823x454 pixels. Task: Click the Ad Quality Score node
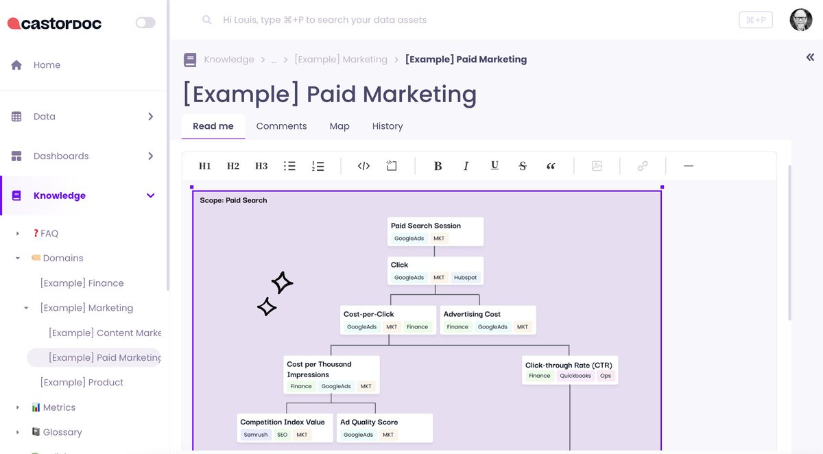point(385,428)
